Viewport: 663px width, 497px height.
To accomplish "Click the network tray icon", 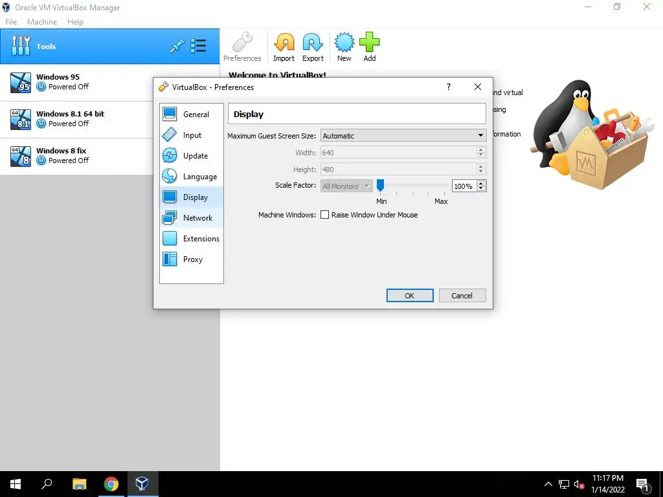I will pyautogui.click(x=564, y=484).
